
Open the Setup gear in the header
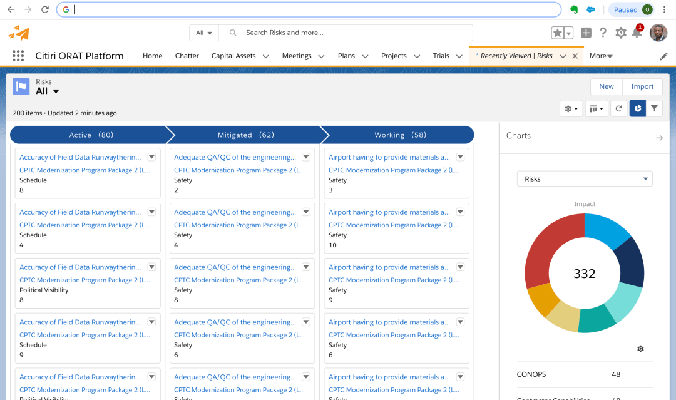click(621, 33)
